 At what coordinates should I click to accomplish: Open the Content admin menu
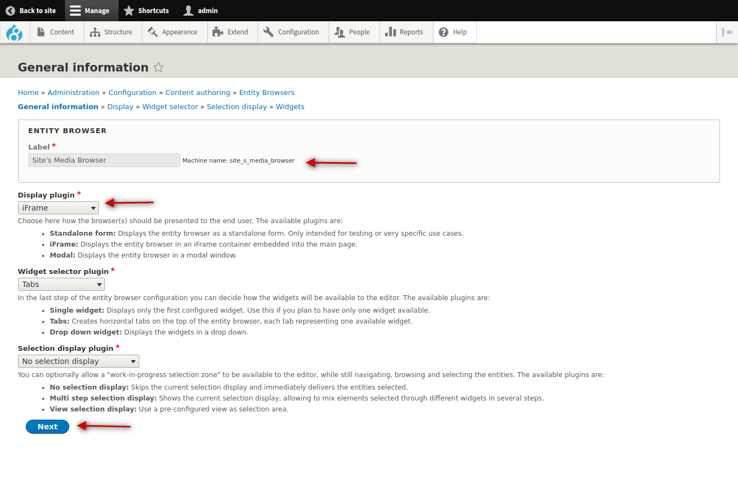[x=56, y=32]
